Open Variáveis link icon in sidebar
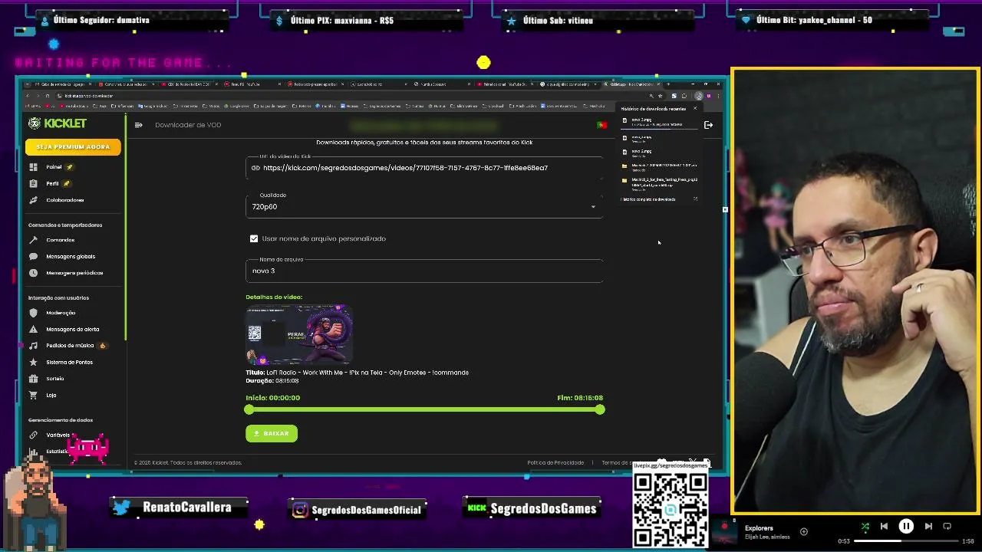Screen dimensions: 982x552 pyautogui.click(x=33, y=435)
